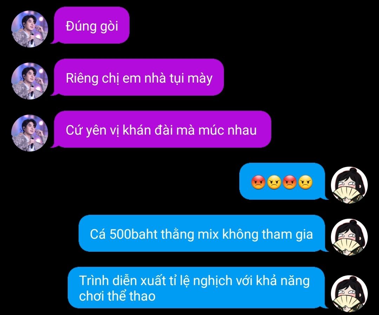
Task: Open cartoon avatar next to "Cá 500baht" message
Action: click(x=349, y=237)
